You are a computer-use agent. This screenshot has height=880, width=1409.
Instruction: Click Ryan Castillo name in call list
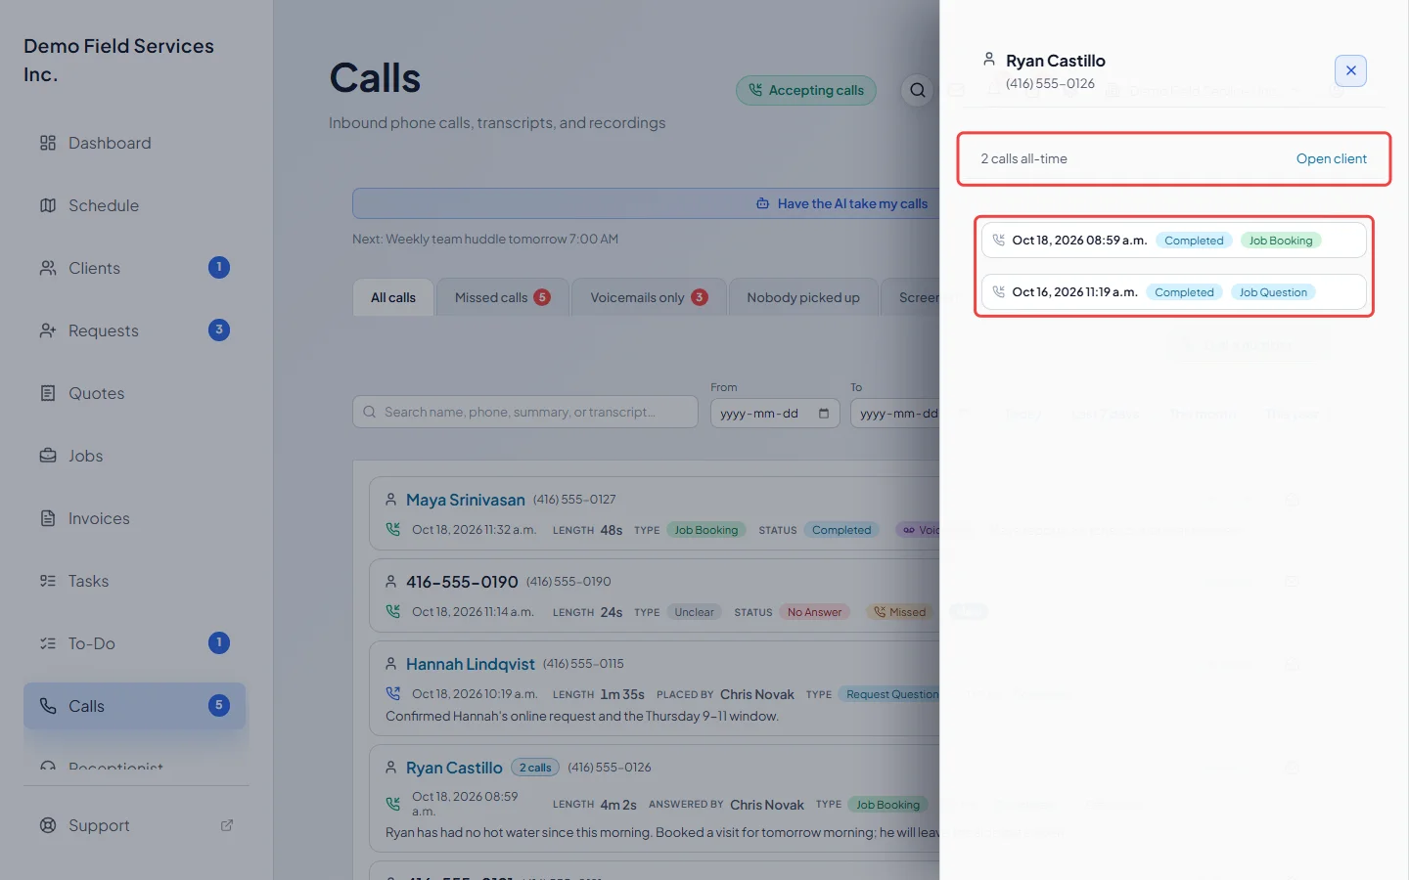click(454, 768)
